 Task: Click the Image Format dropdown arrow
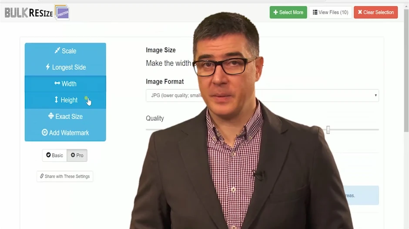pos(375,95)
